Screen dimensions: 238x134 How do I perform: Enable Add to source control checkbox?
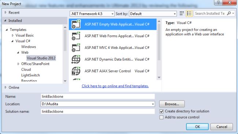[x=161, y=117]
